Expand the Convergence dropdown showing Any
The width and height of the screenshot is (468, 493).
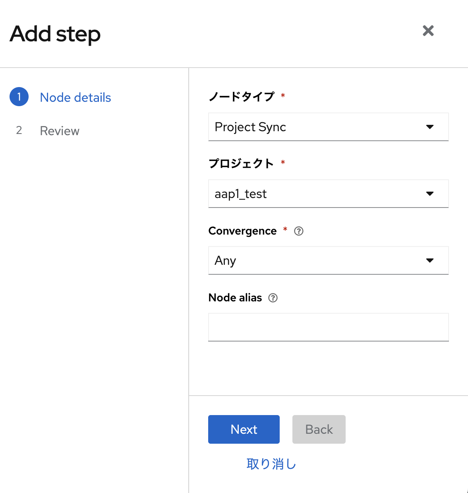click(x=329, y=260)
